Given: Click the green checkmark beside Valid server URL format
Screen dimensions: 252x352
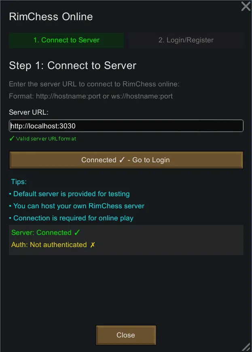Looking at the screenshot, I should click(x=12, y=138).
